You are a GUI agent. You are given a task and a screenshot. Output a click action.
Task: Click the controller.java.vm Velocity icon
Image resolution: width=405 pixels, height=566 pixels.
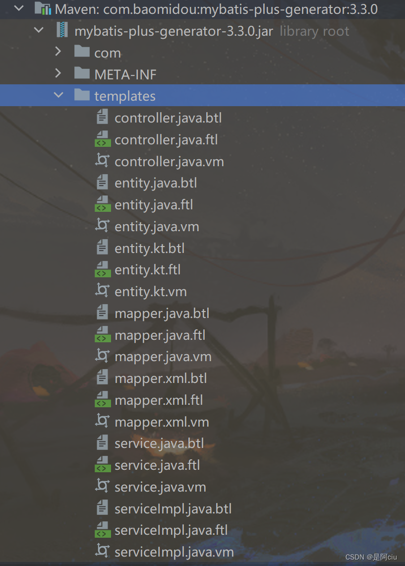103,160
